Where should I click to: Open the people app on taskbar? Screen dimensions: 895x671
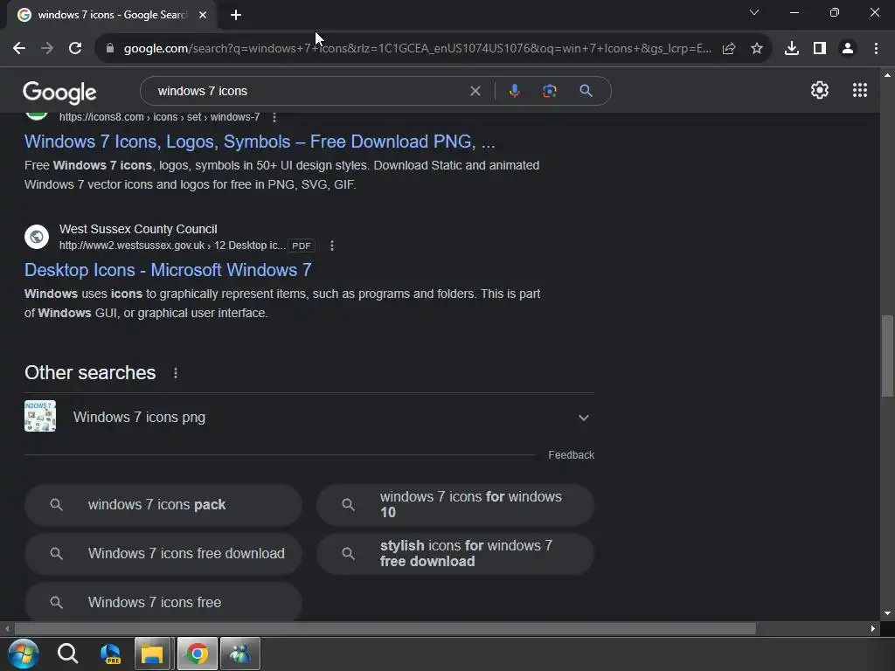(239, 654)
